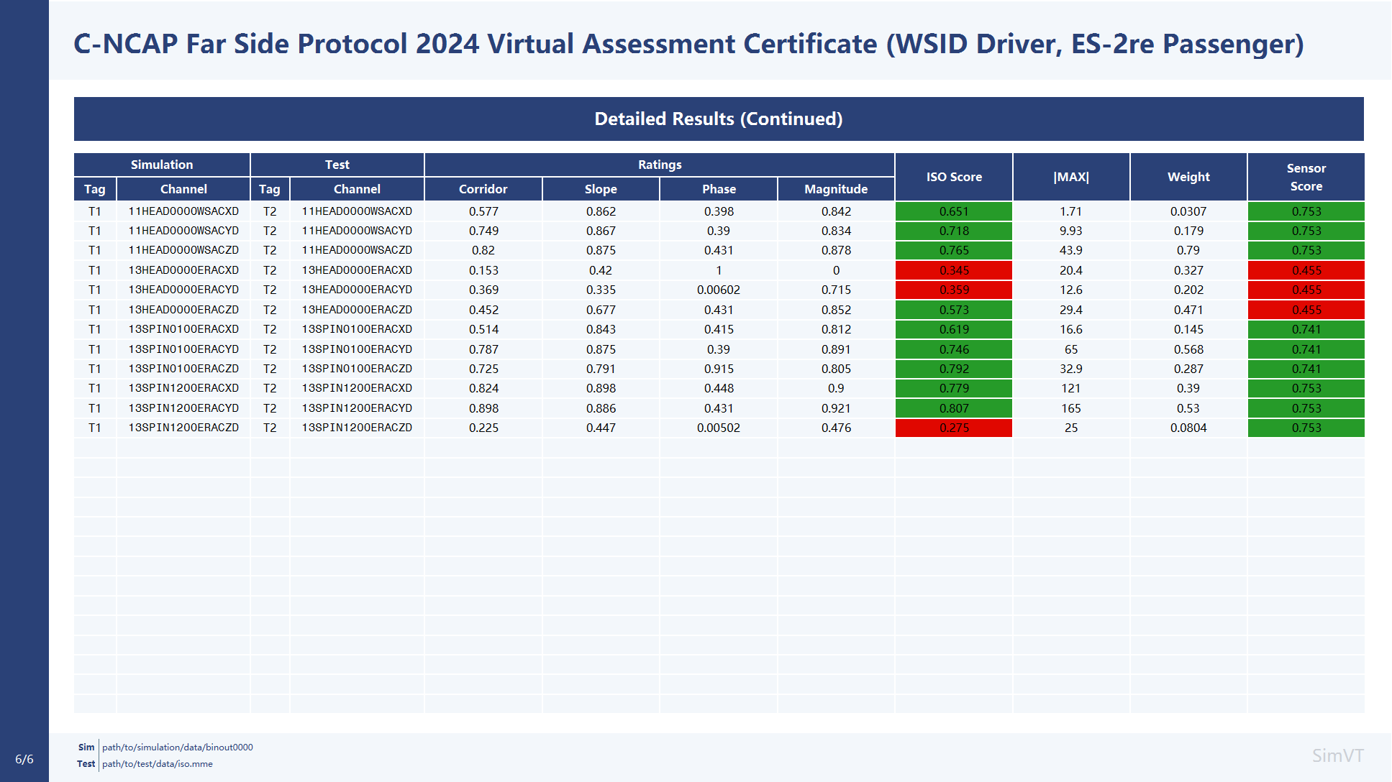Click simulation channel 11HEAD0000WSACXD
Viewport: 1392px width, 782px height.
(x=183, y=211)
